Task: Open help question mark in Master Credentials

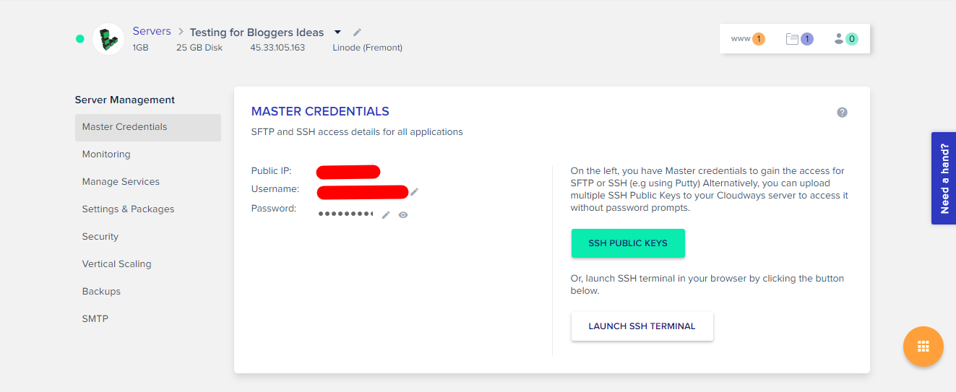Action: (x=842, y=113)
